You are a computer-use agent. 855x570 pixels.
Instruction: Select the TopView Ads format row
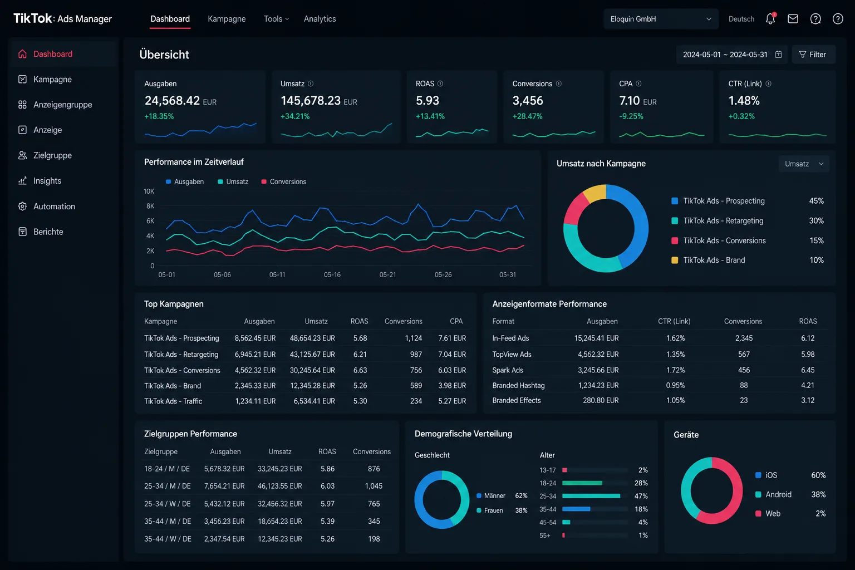pyautogui.click(x=659, y=355)
